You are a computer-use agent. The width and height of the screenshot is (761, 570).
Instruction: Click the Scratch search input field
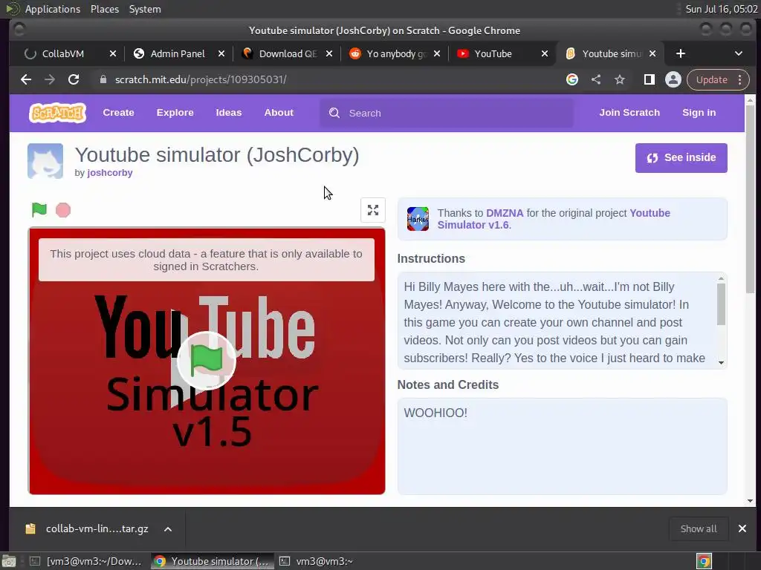click(447, 113)
